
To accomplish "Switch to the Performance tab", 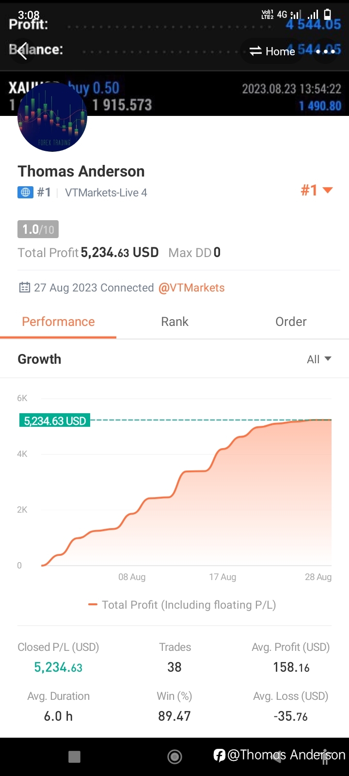I will (58, 322).
